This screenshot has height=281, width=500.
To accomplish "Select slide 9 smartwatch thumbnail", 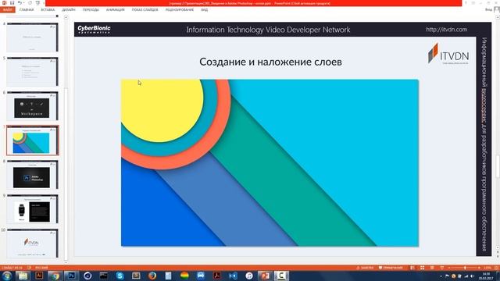I will click(x=32, y=209).
